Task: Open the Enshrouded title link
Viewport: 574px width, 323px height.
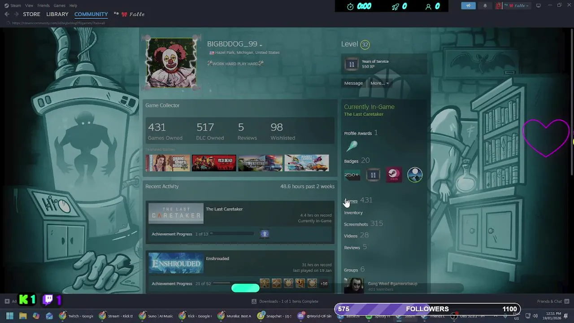Action: coord(217,259)
